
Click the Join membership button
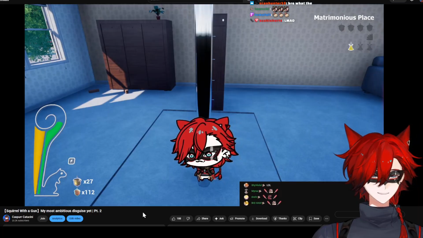[43, 218]
